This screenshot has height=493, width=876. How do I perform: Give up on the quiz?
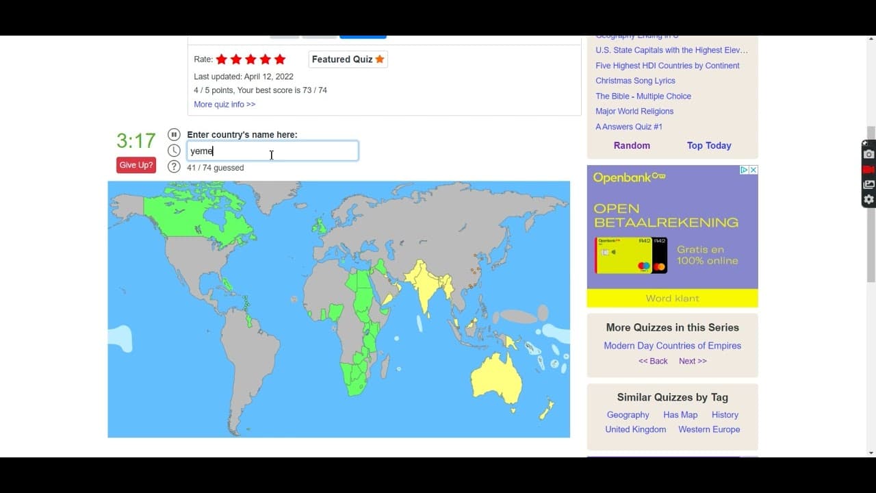click(136, 165)
